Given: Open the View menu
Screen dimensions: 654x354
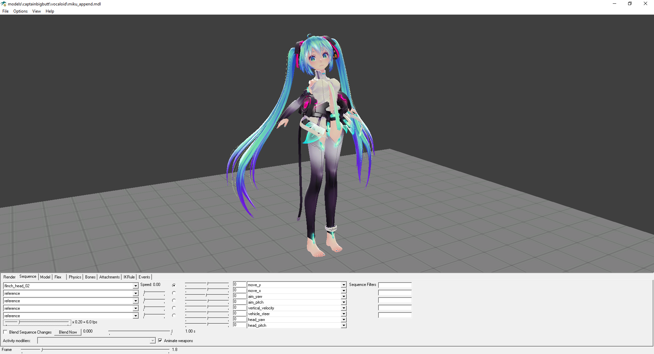Looking at the screenshot, I should pos(36,11).
